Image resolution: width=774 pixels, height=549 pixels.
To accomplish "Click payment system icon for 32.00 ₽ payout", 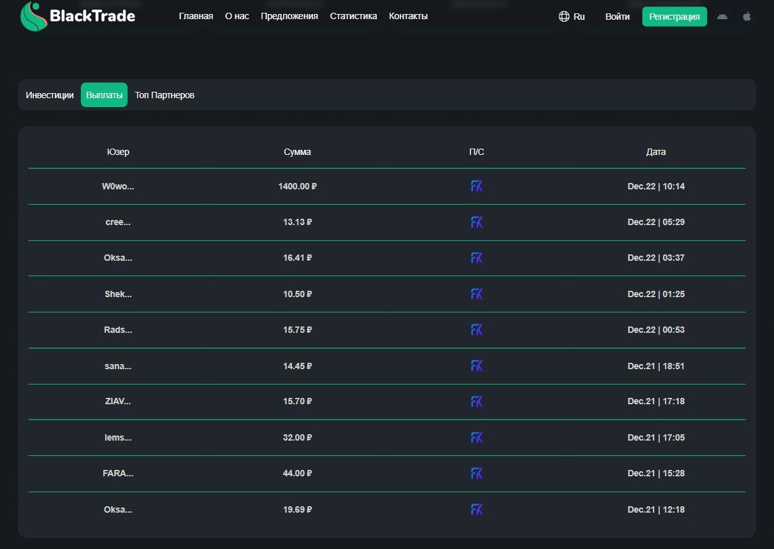I will click(476, 437).
